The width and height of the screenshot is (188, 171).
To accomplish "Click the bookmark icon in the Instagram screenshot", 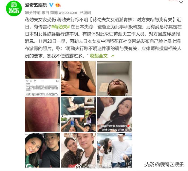I will (x=57, y=81).
